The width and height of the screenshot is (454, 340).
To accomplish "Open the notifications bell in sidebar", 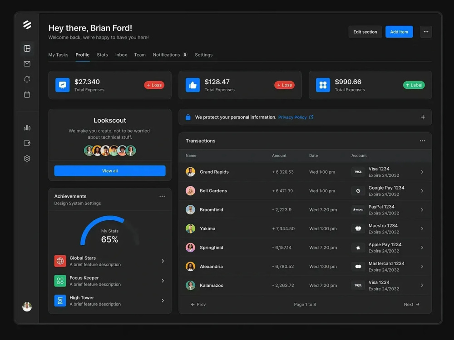I will pyautogui.click(x=27, y=79).
